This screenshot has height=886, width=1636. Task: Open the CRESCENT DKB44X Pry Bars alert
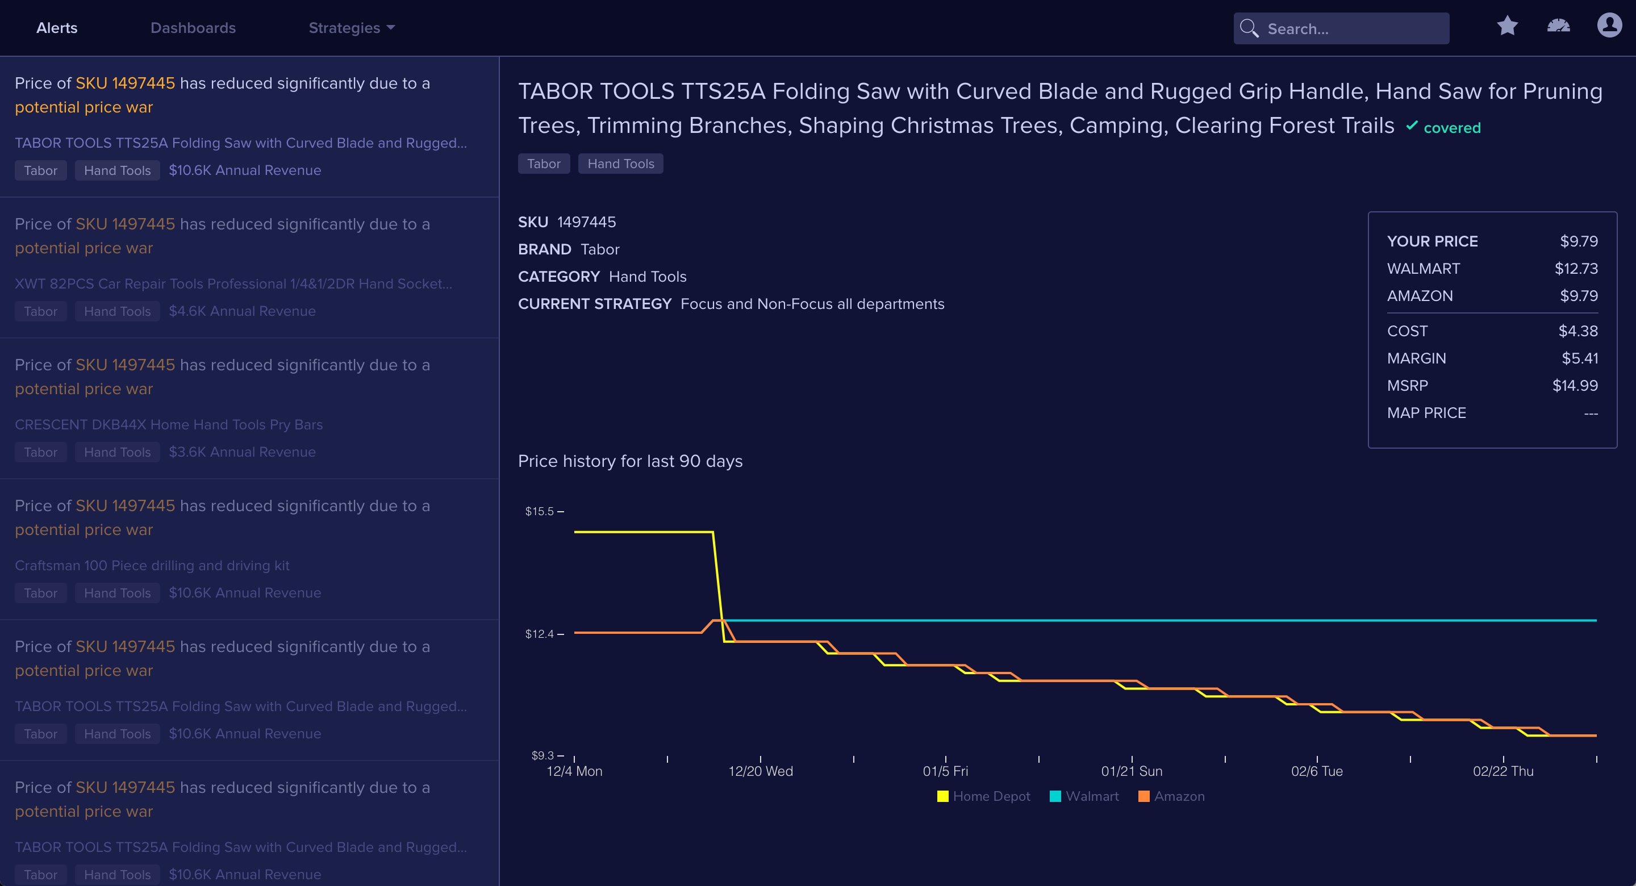point(249,408)
